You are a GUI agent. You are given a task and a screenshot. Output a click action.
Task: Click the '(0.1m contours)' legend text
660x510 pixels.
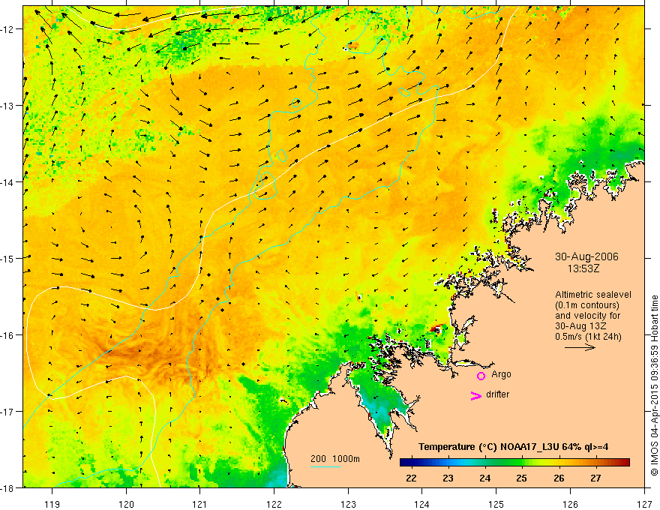click(587, 305)
